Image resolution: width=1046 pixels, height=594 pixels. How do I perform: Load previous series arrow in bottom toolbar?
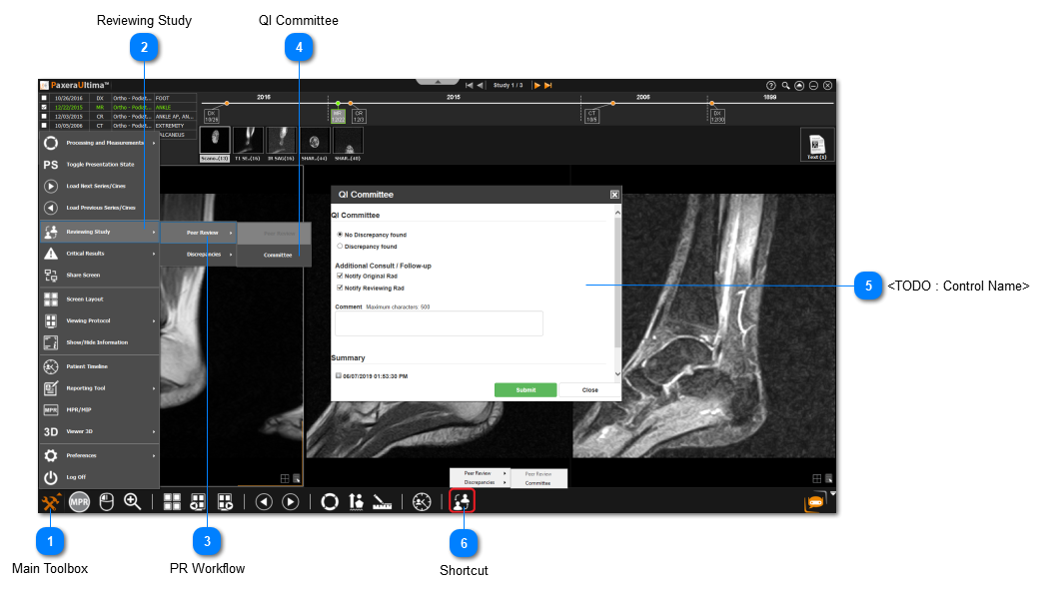(x=264, y=502)
